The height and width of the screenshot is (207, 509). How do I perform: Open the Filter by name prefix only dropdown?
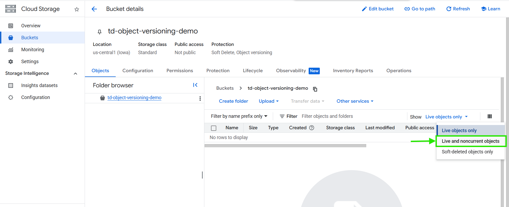(239, 116)
